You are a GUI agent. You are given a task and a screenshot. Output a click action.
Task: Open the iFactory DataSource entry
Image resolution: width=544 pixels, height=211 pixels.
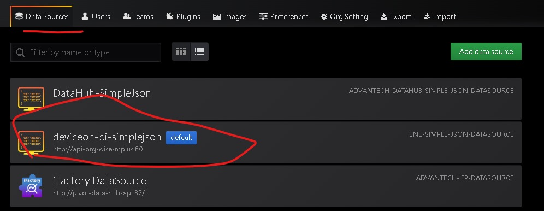point(266,186)
